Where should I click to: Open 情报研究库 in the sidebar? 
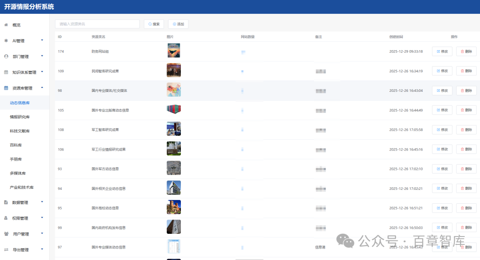(x=20, y=117)
